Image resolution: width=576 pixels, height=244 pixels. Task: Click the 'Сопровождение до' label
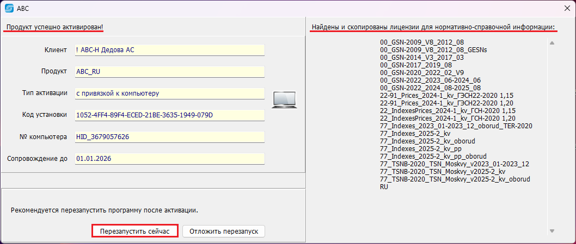coord(37,159)
